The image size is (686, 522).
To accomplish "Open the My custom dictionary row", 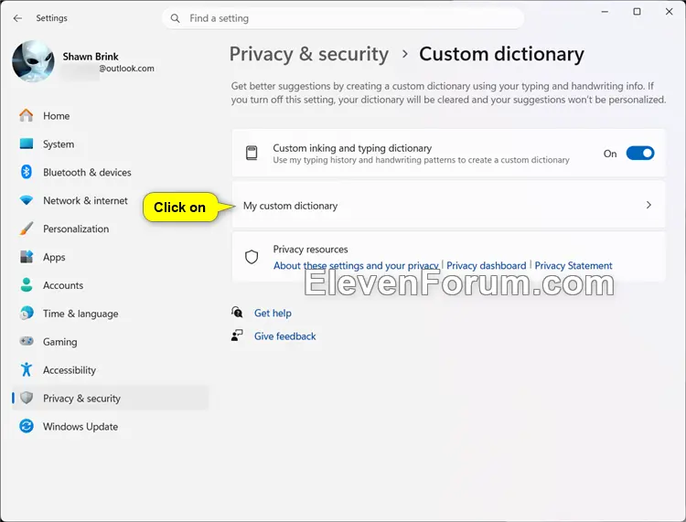I will coord(448,205).
